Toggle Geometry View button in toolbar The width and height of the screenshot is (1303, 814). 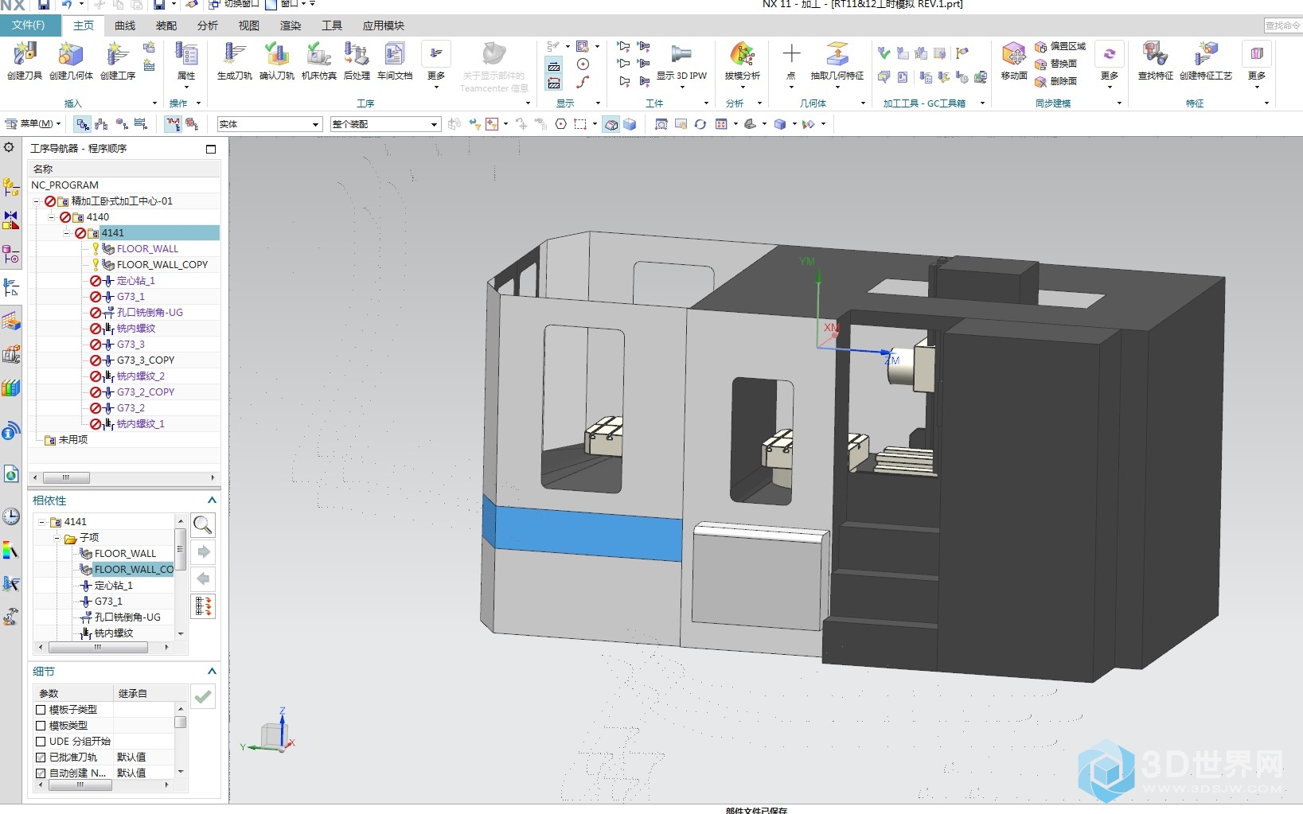point(122,124)
